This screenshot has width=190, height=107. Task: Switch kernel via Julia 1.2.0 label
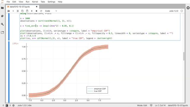click(174, 11)
